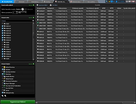The image size is (136, 104).
Task: Click the Omnicast Federation icon
Action: [x=4, y=81]
